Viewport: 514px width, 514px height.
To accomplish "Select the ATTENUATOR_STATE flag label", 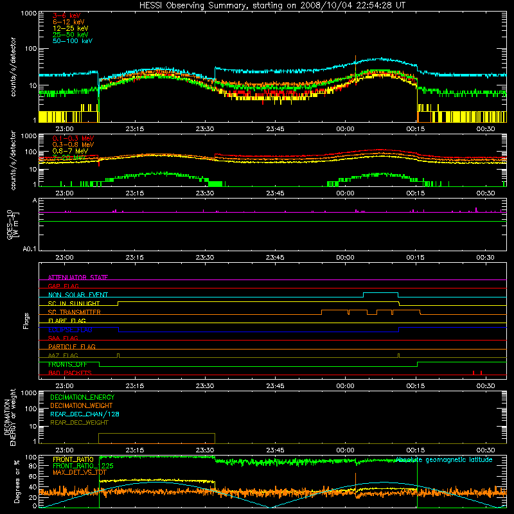I will 78,278.
